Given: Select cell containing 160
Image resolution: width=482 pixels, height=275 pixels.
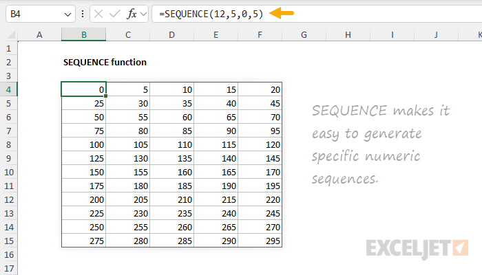Looking at the screenshot, I should pos(172,172).
